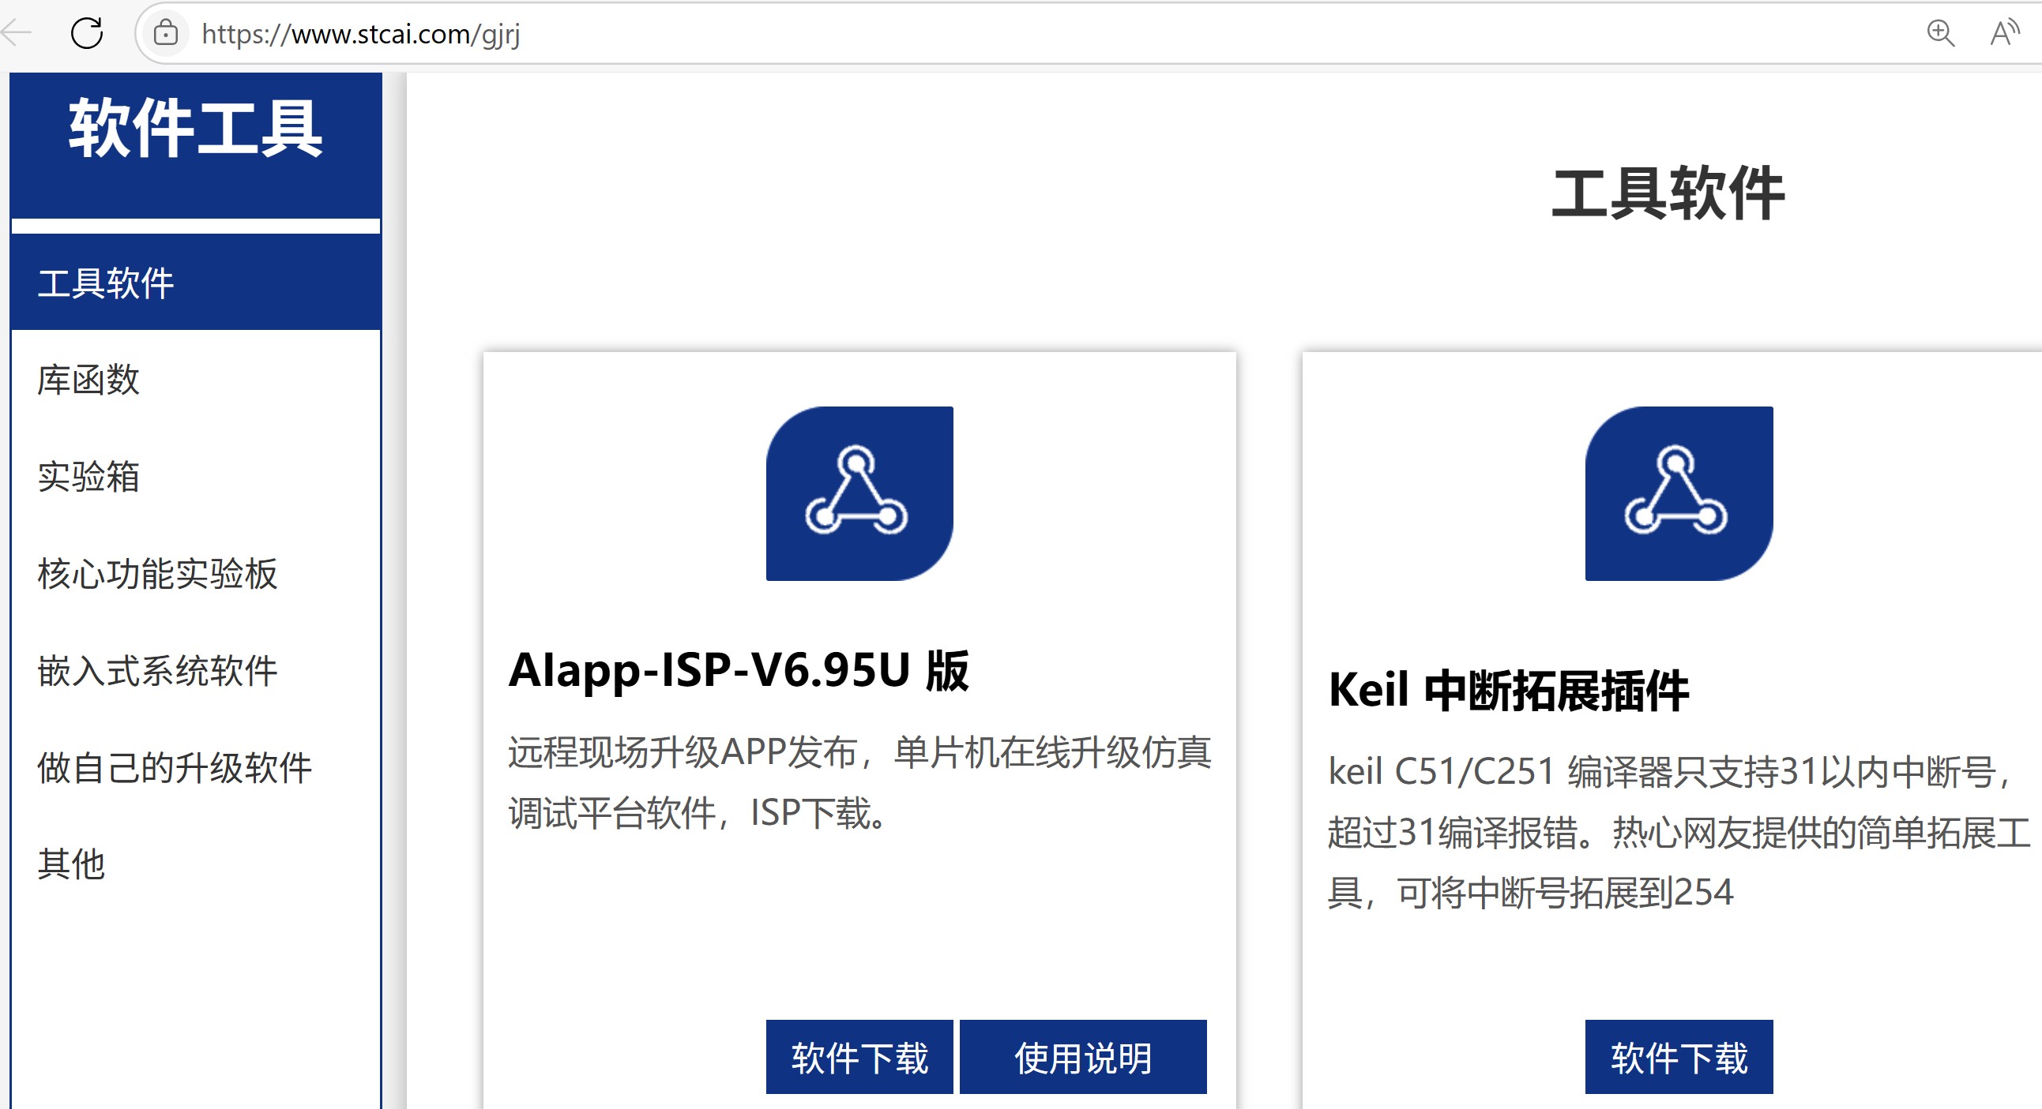The height and width of the screenshot is (1109, 2042).
Task: View site information via lock icon
Action: point(165,33)
